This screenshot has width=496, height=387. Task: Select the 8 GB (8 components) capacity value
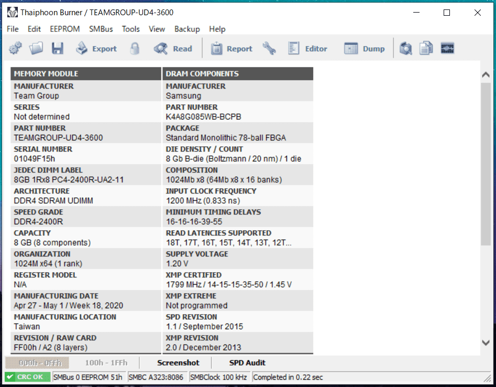[52, 243]
